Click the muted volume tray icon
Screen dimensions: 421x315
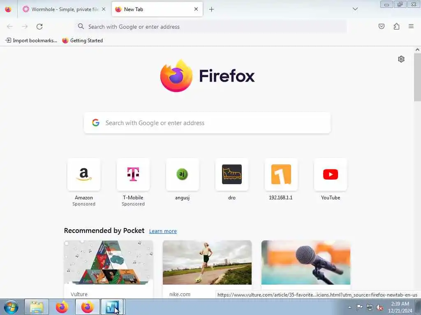379,307
